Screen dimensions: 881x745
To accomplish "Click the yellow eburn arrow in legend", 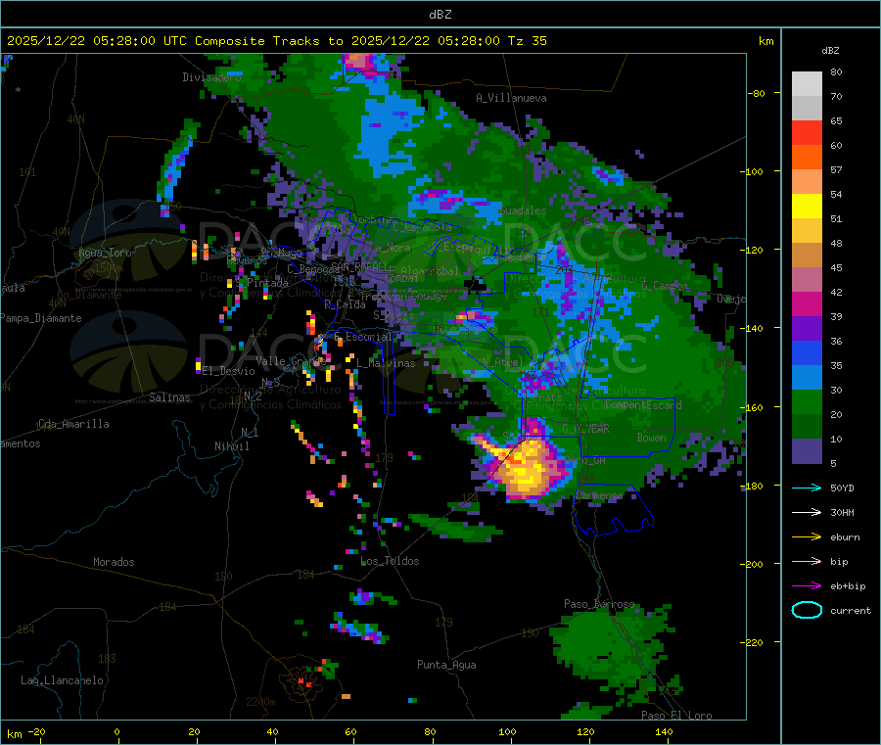I will click(807, 536).
